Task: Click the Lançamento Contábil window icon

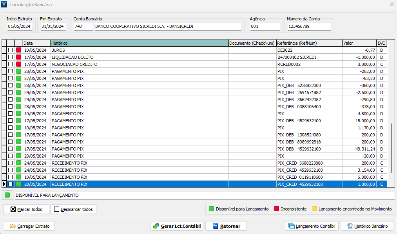Action: 291,226
